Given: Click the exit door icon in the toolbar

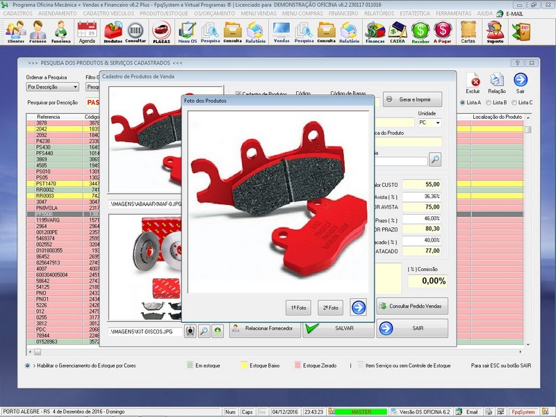Looking at the screenshot, I should click(x=521, y=31).
